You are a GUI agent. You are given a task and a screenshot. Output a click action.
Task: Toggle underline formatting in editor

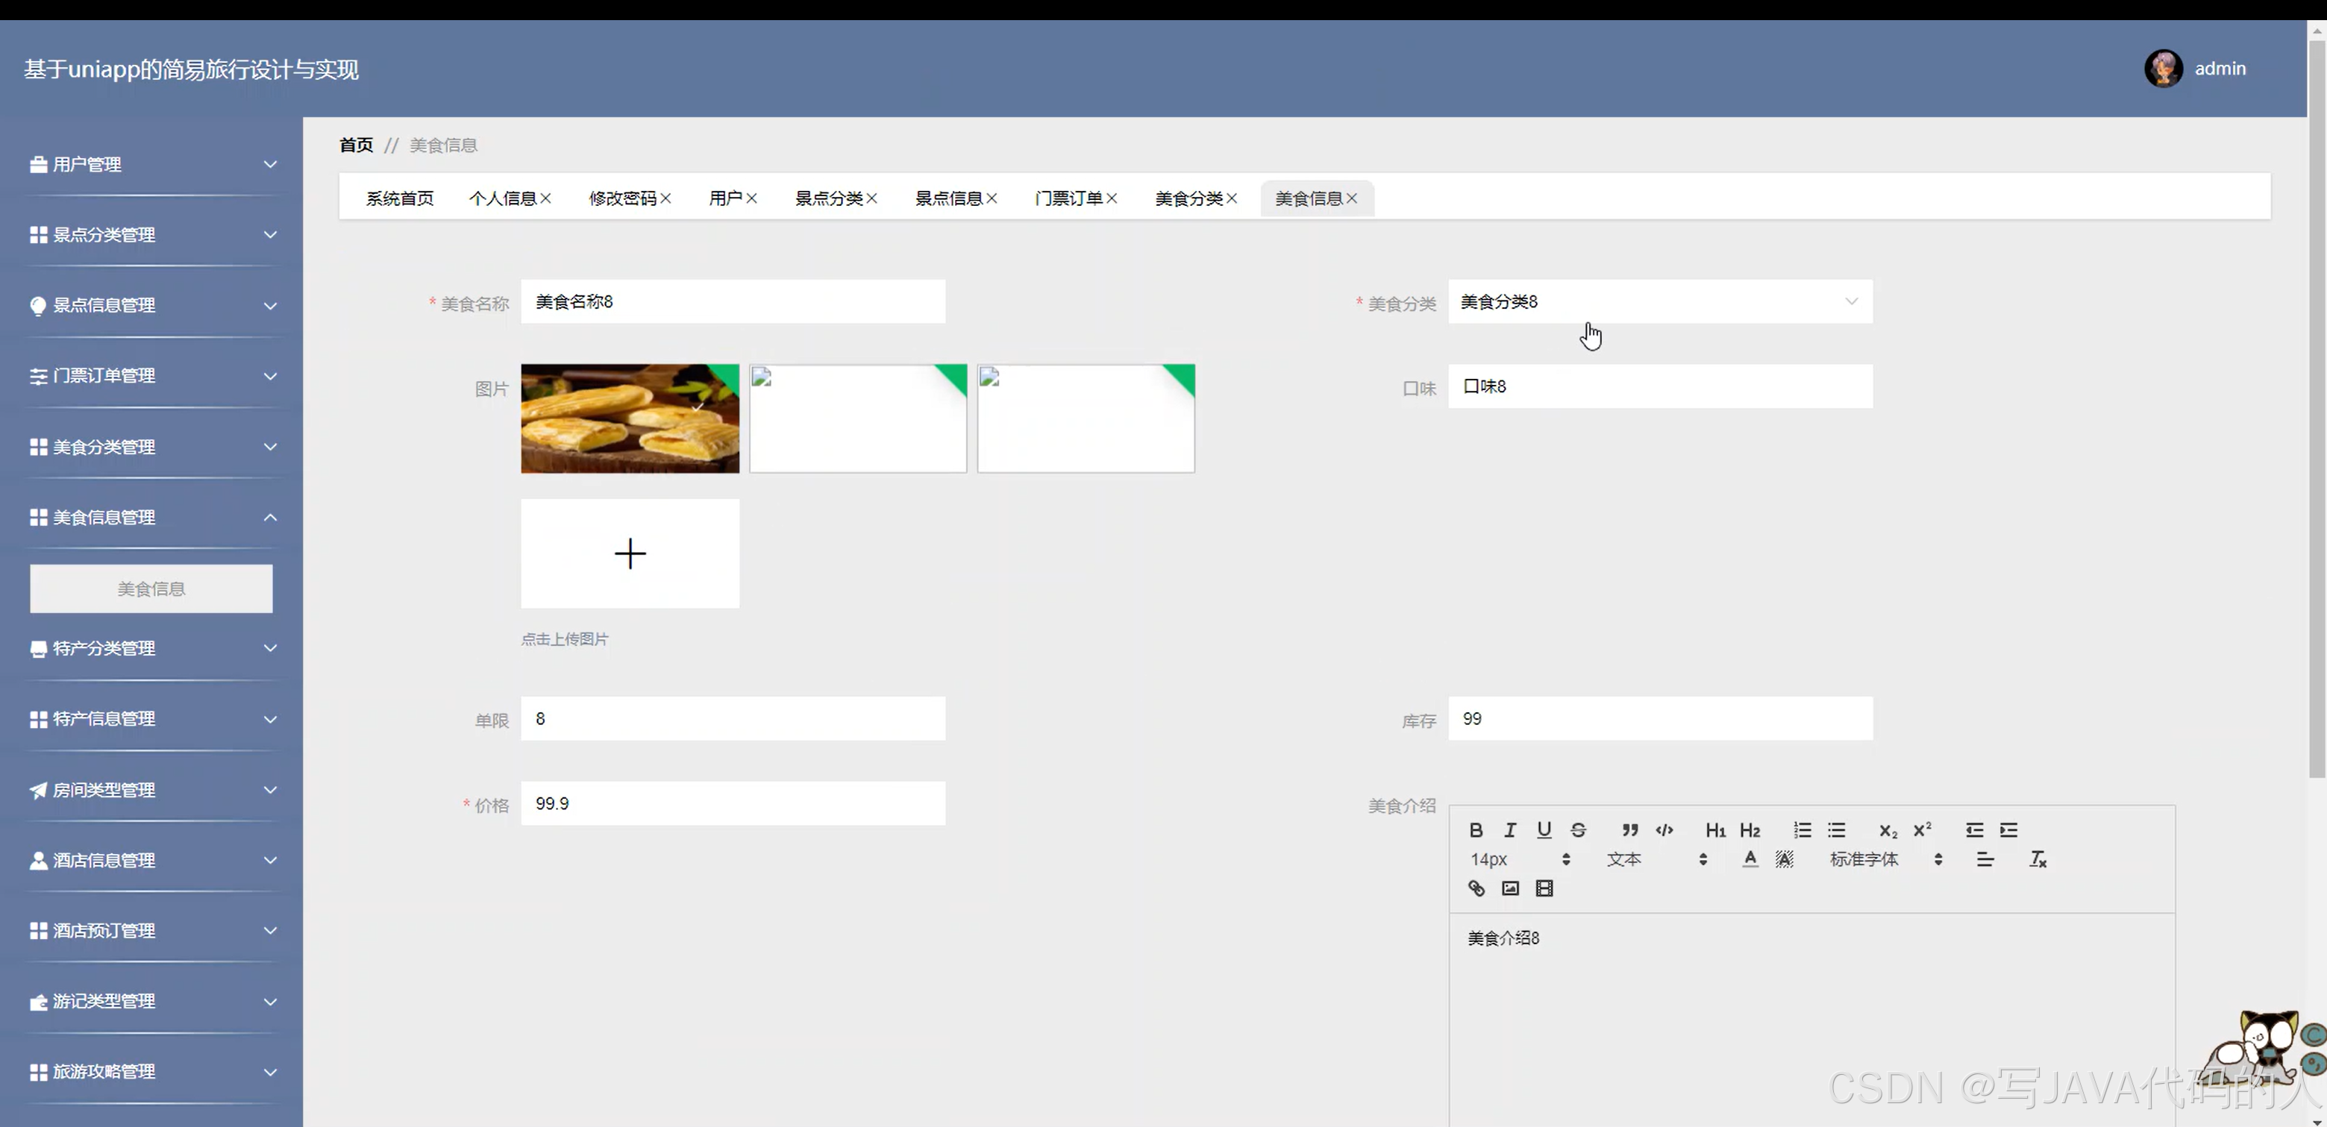(x=1544, y=830)
